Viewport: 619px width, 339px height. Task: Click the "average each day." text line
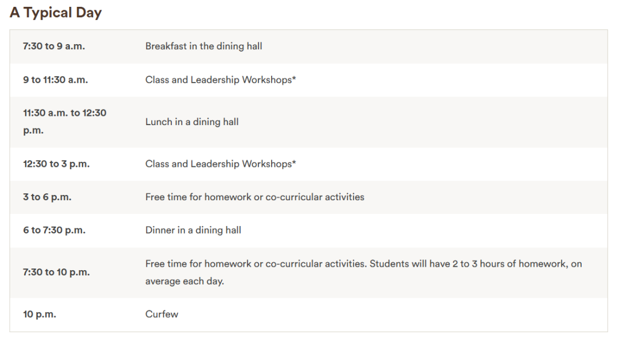(184, 282)
